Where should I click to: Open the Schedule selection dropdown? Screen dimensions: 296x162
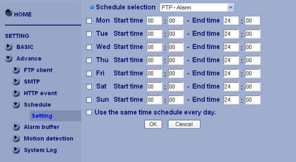pyautogui.click(x=231, y=8)
